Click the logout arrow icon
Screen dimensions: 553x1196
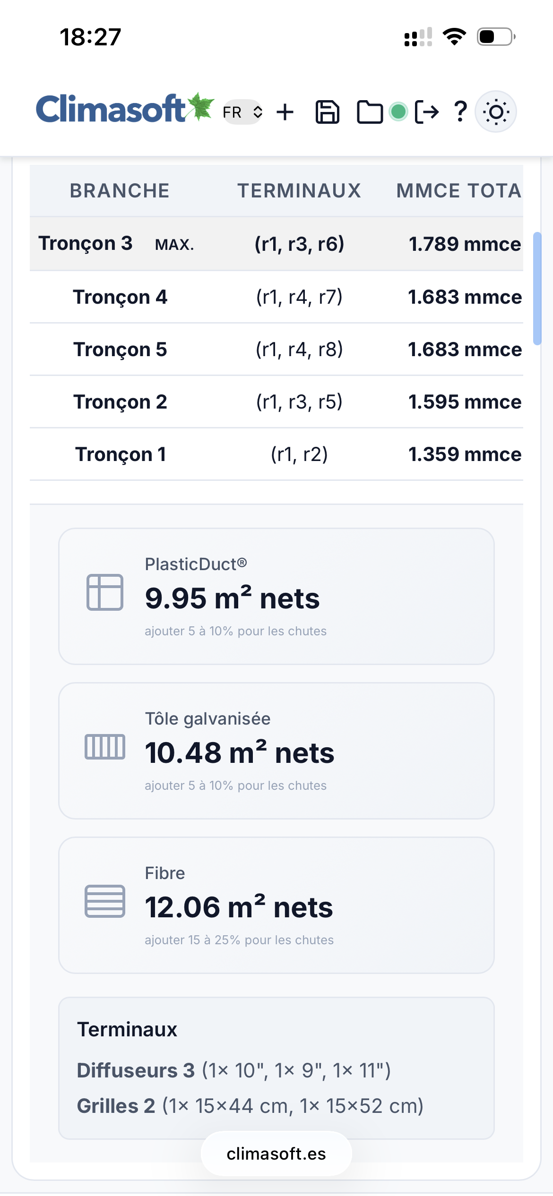[427, 112]
